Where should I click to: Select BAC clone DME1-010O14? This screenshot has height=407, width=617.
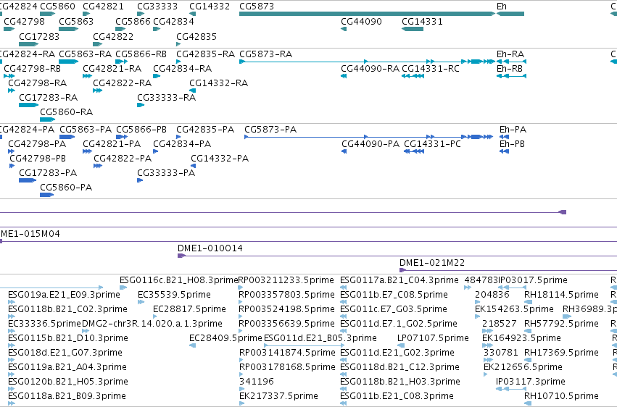(210, 248)
